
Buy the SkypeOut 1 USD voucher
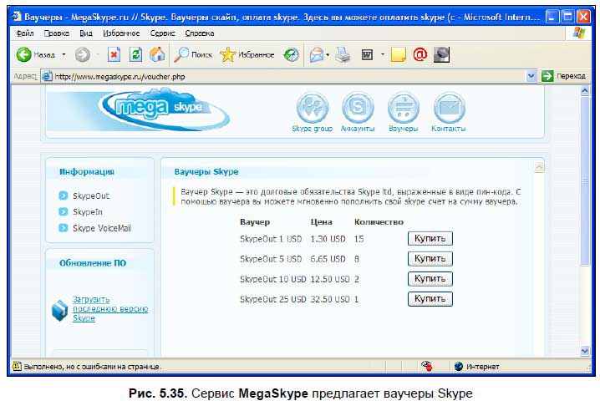pos(430,239)
